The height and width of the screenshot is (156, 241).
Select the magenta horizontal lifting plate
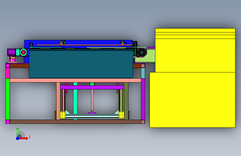[92, 87]
